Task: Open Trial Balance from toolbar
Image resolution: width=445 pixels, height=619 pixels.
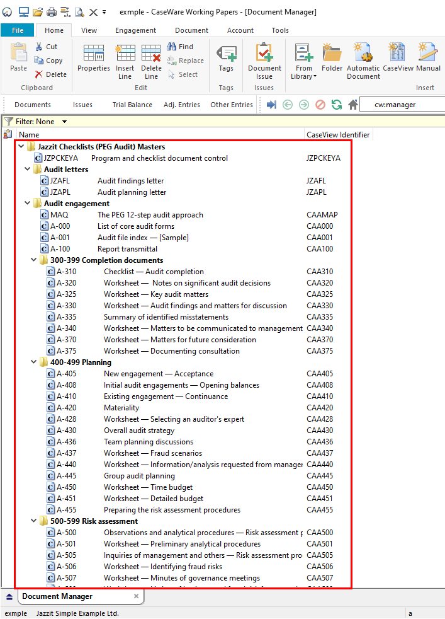Action: coord(132,105)
